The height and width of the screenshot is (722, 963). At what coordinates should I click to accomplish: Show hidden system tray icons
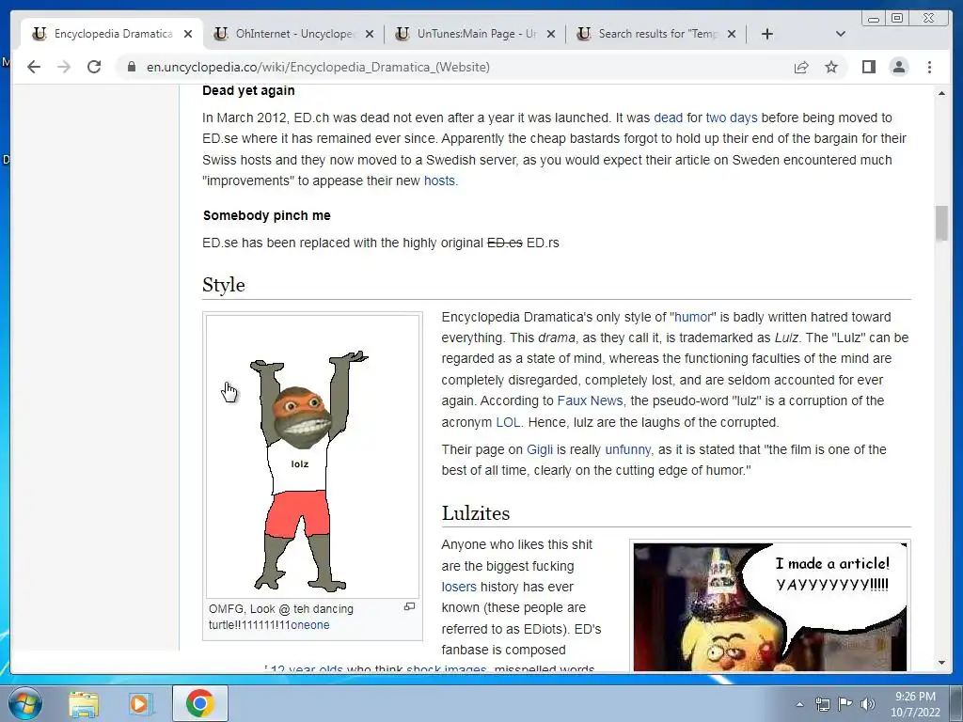[799, 705]
